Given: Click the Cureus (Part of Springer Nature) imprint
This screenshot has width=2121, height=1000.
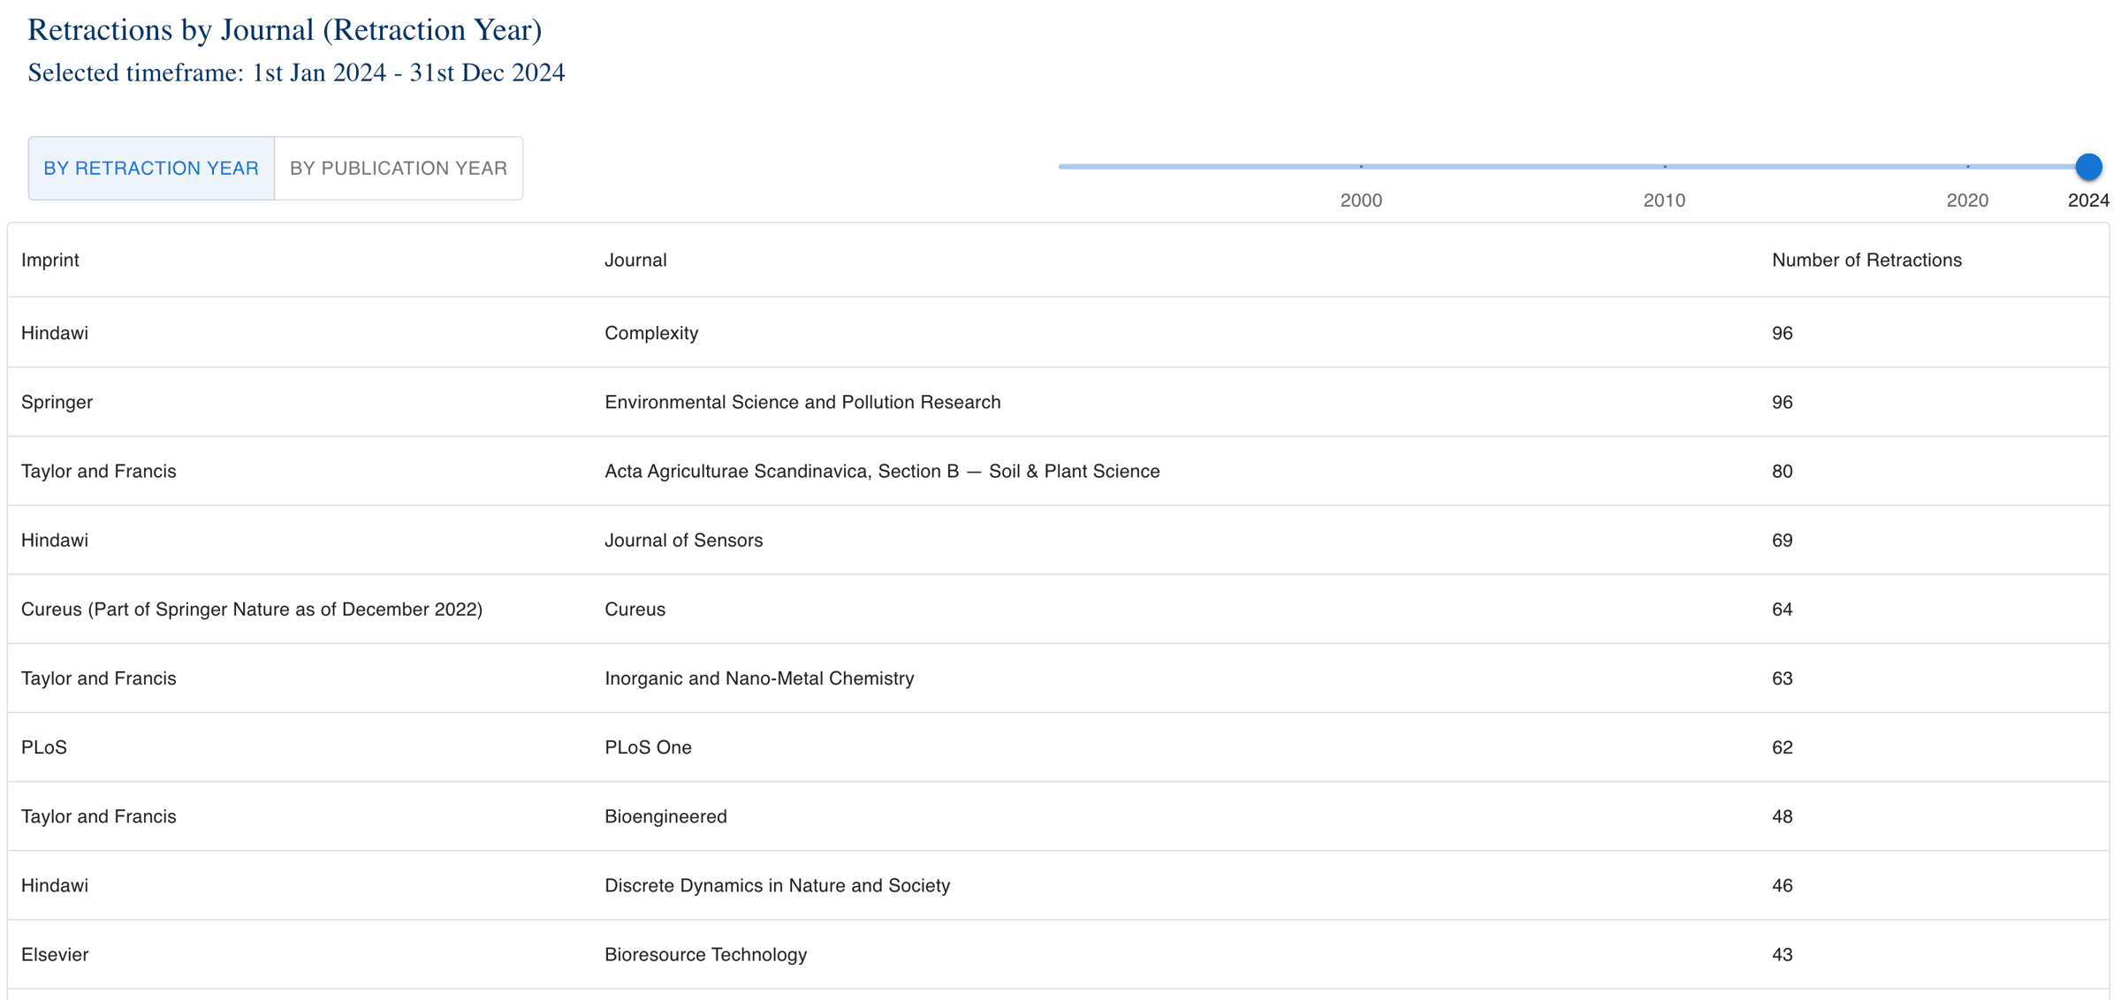Looking at the screenshot, I should click(252, 609).
